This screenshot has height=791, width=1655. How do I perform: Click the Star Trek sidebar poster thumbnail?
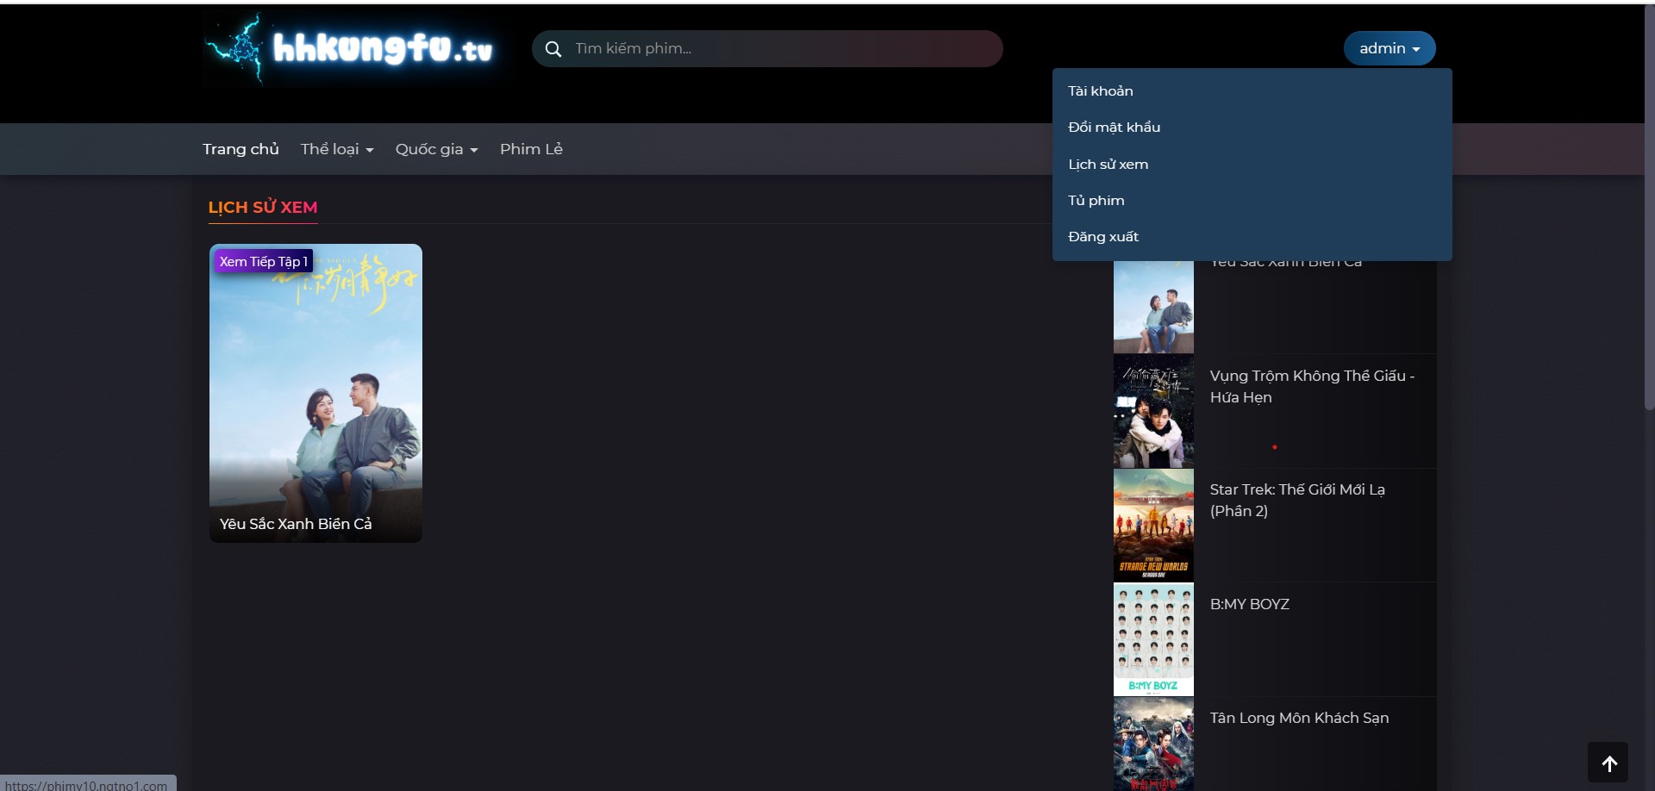pos(1153,525)
